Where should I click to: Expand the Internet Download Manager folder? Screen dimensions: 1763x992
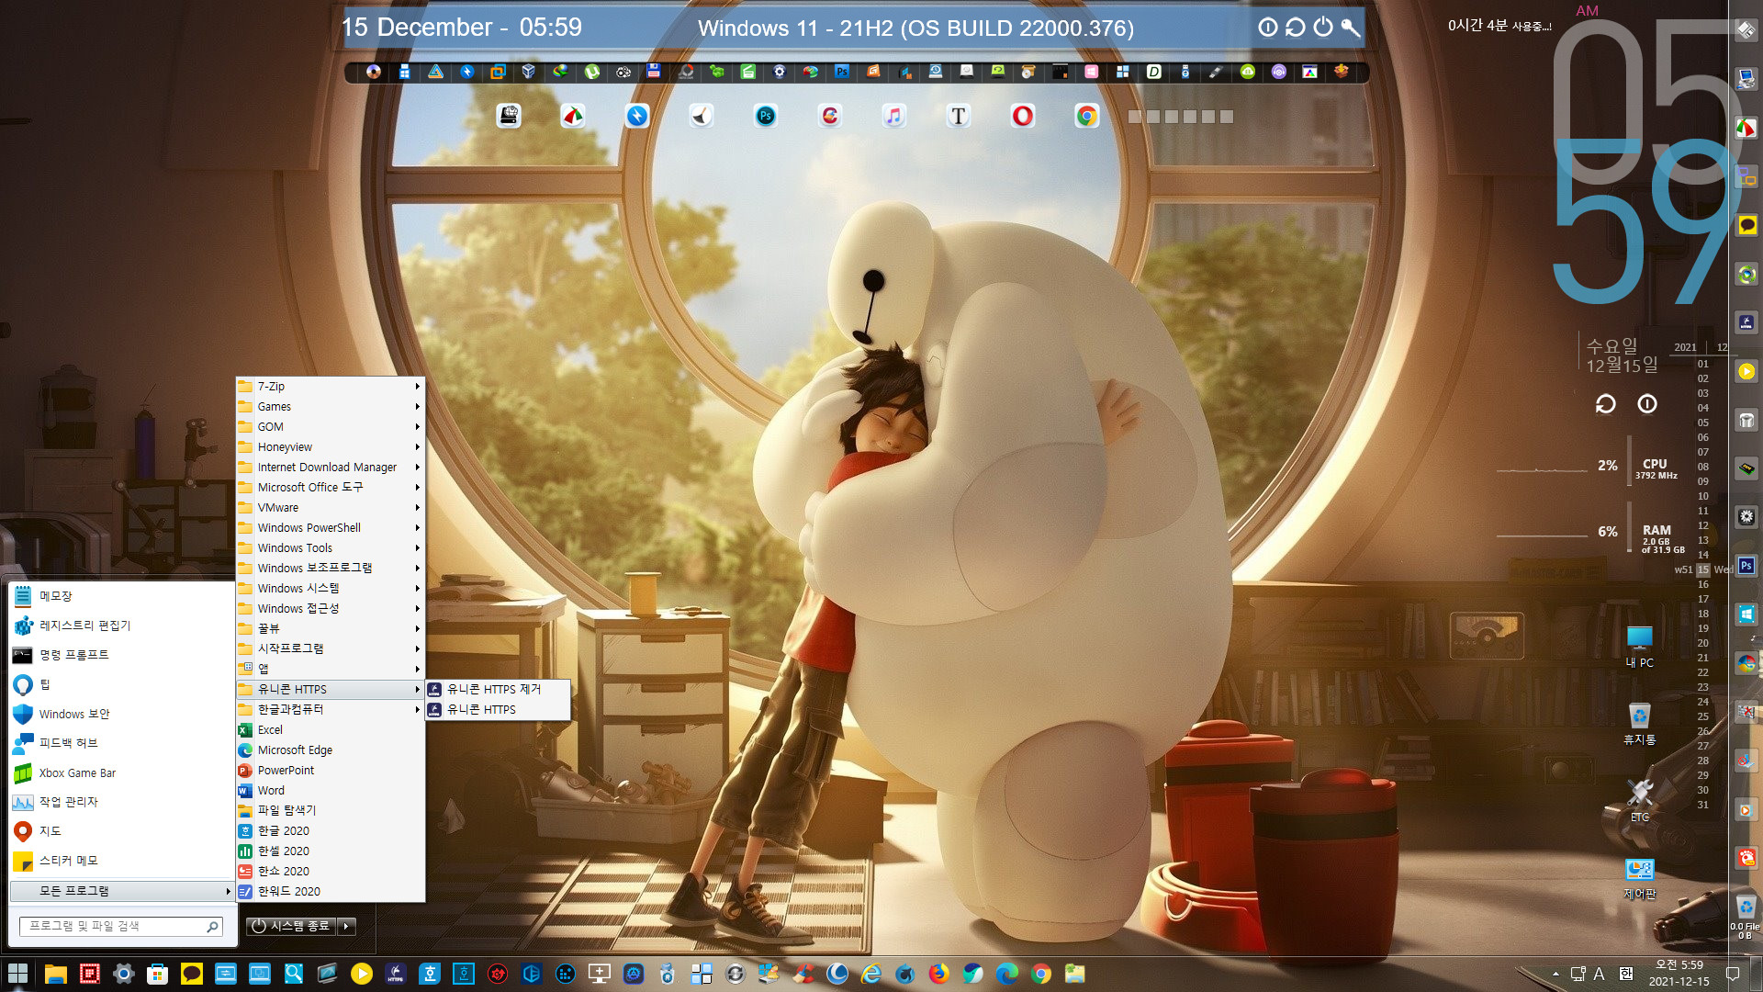(x=330, y=468)
